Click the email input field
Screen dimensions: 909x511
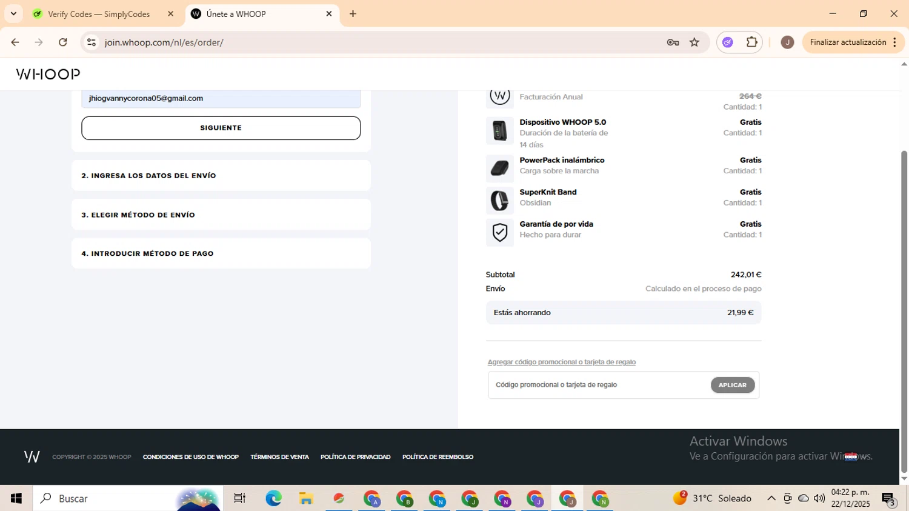tap(221, 99)
